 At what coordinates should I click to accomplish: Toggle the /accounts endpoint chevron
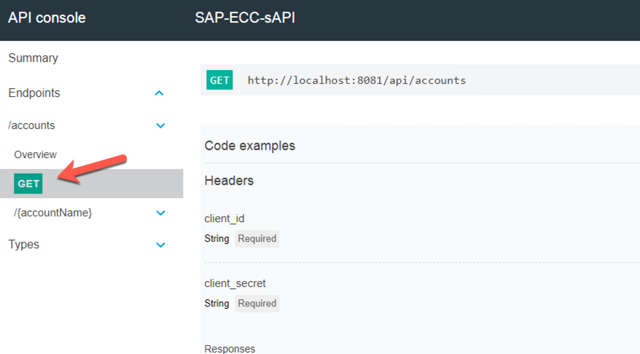pyautogui.click(x=160, y=125)
